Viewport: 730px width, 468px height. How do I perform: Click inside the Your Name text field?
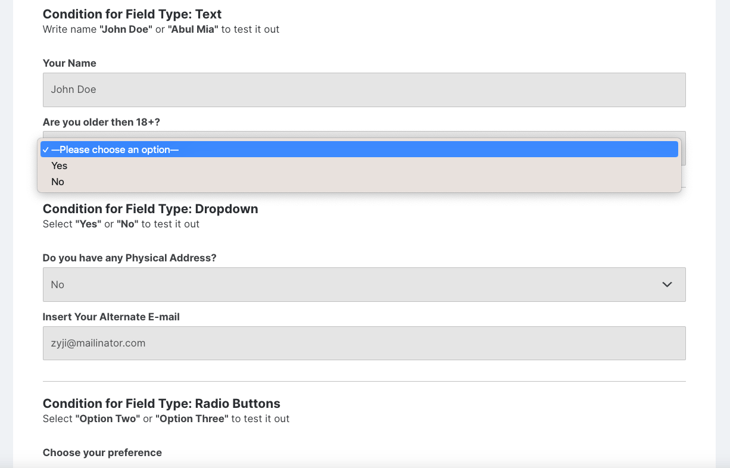tap(363, 89)
